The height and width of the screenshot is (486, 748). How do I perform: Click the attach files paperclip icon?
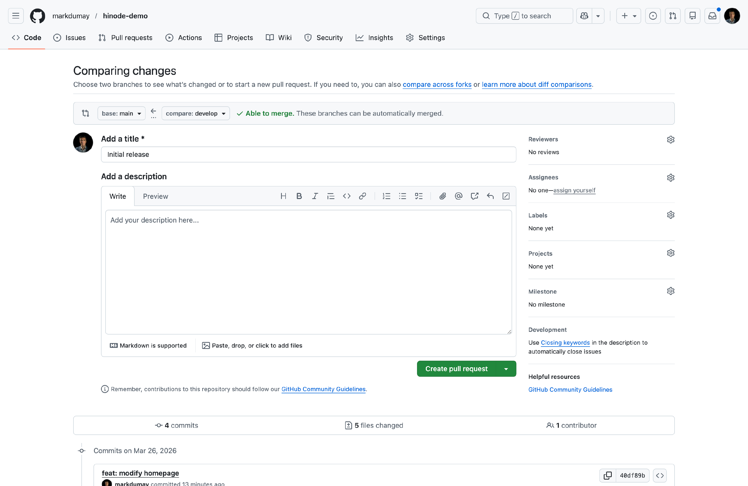[442, 196]
